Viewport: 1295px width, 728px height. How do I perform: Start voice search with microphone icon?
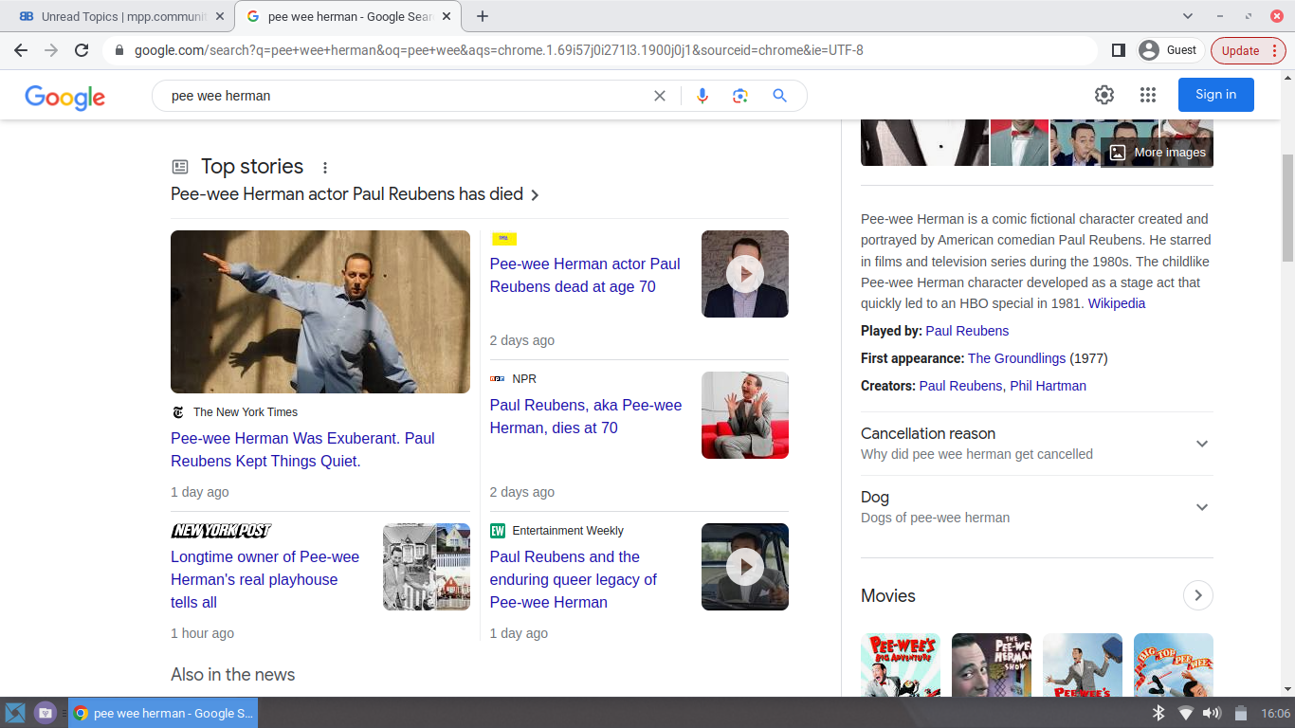click(x=702, y=96)
